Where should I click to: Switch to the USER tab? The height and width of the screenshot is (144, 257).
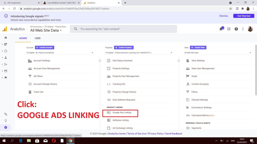tap(38, 38)
